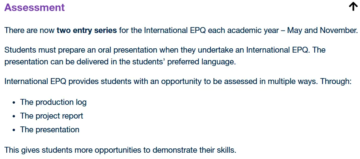Click "The production log" list item
Screen dimensions: 360x159
pyautogui.click(x=53, y=102)
